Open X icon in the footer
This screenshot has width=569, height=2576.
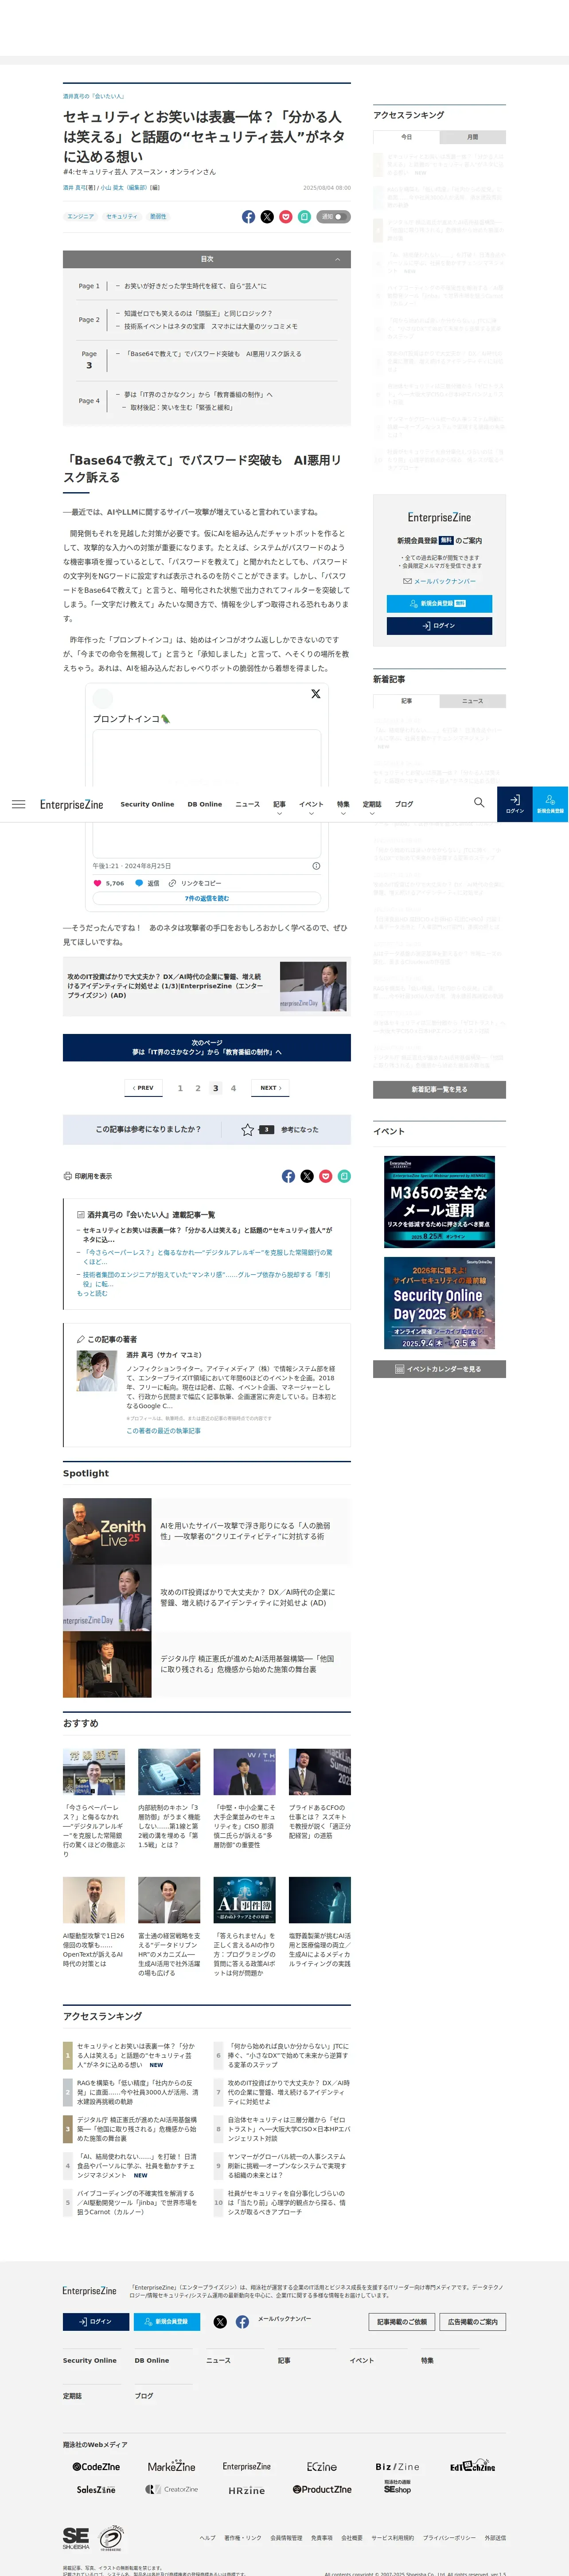[x=220, y=2321]
